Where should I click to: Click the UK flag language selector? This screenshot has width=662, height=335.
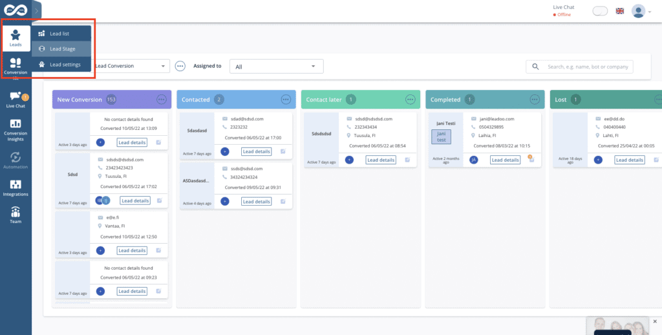[619, 11]
